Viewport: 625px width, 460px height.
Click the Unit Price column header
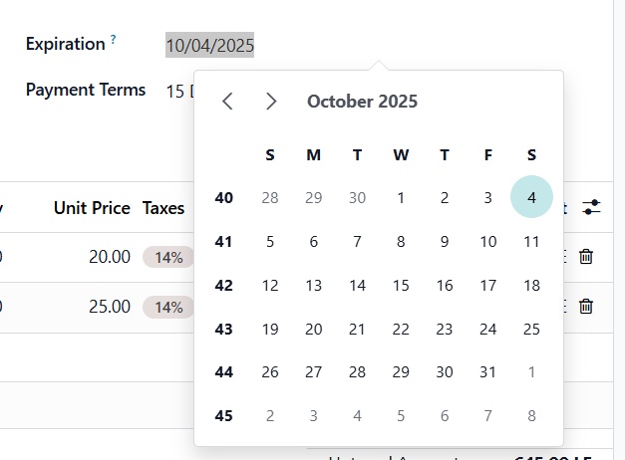pos(92,208)
